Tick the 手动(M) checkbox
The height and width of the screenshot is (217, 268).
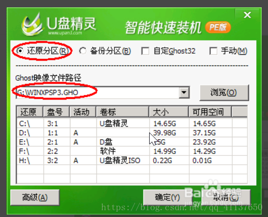tap(213, 51)
